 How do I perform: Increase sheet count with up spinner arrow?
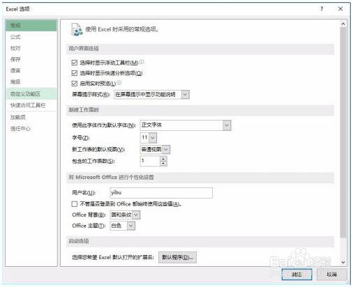point(163,158)
